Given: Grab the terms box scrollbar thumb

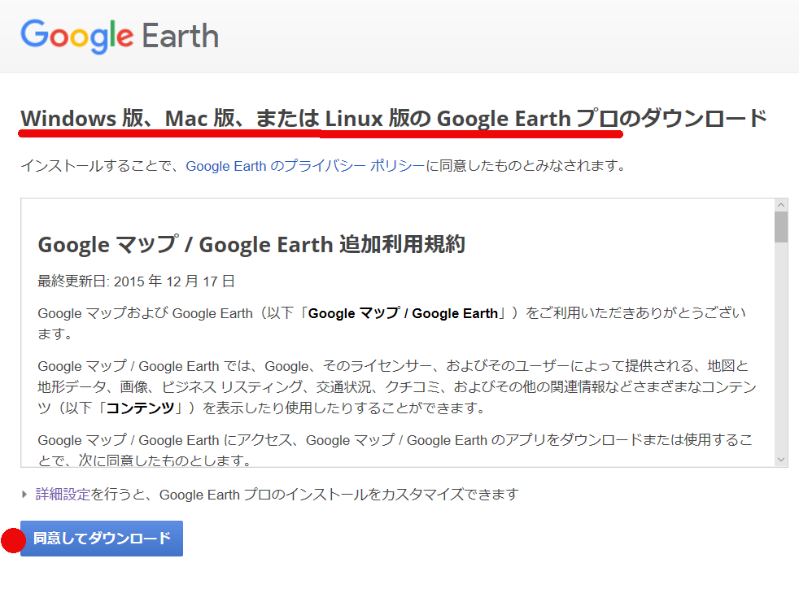Looking at the screenshot, I should pyautogui.click(x=780, y=227).
